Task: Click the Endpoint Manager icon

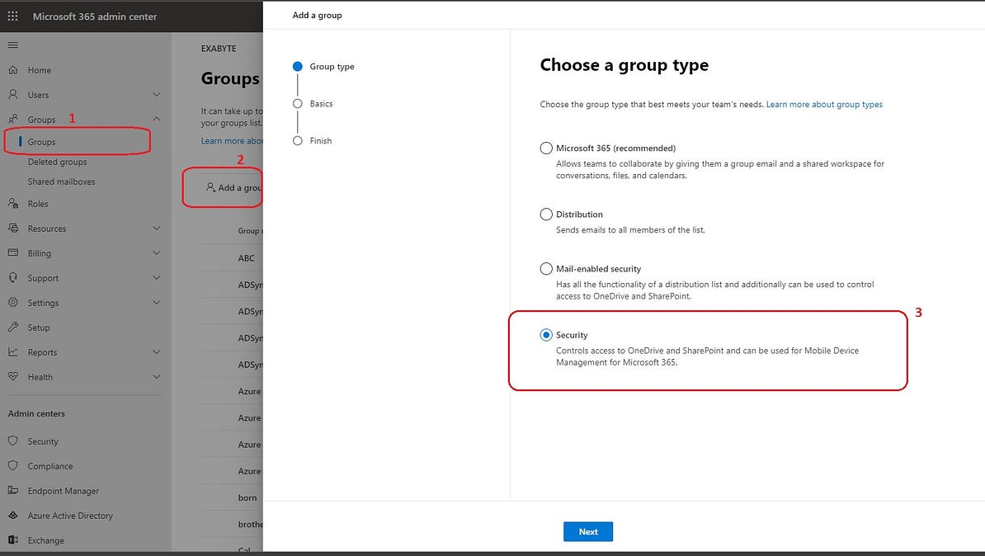Action: (12, 490)
